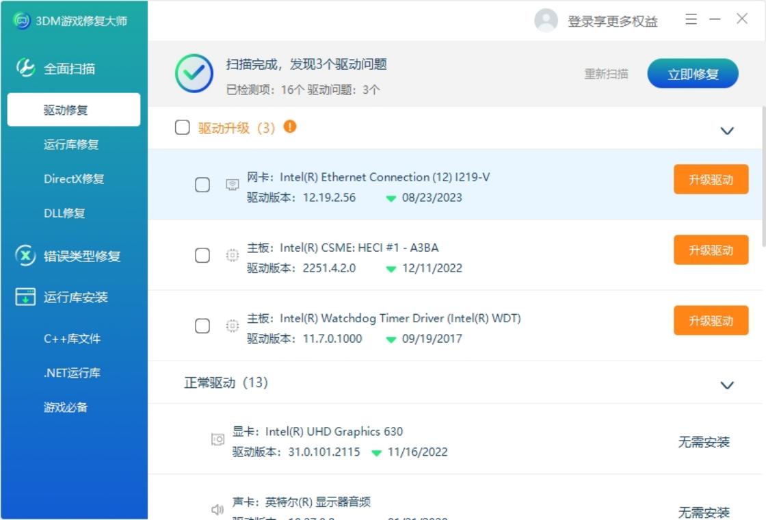Click 升级驱动 for Watchdog Timer Driver
Screen dimensions: 766x520
pyautogui.click(x=711, y=320)
